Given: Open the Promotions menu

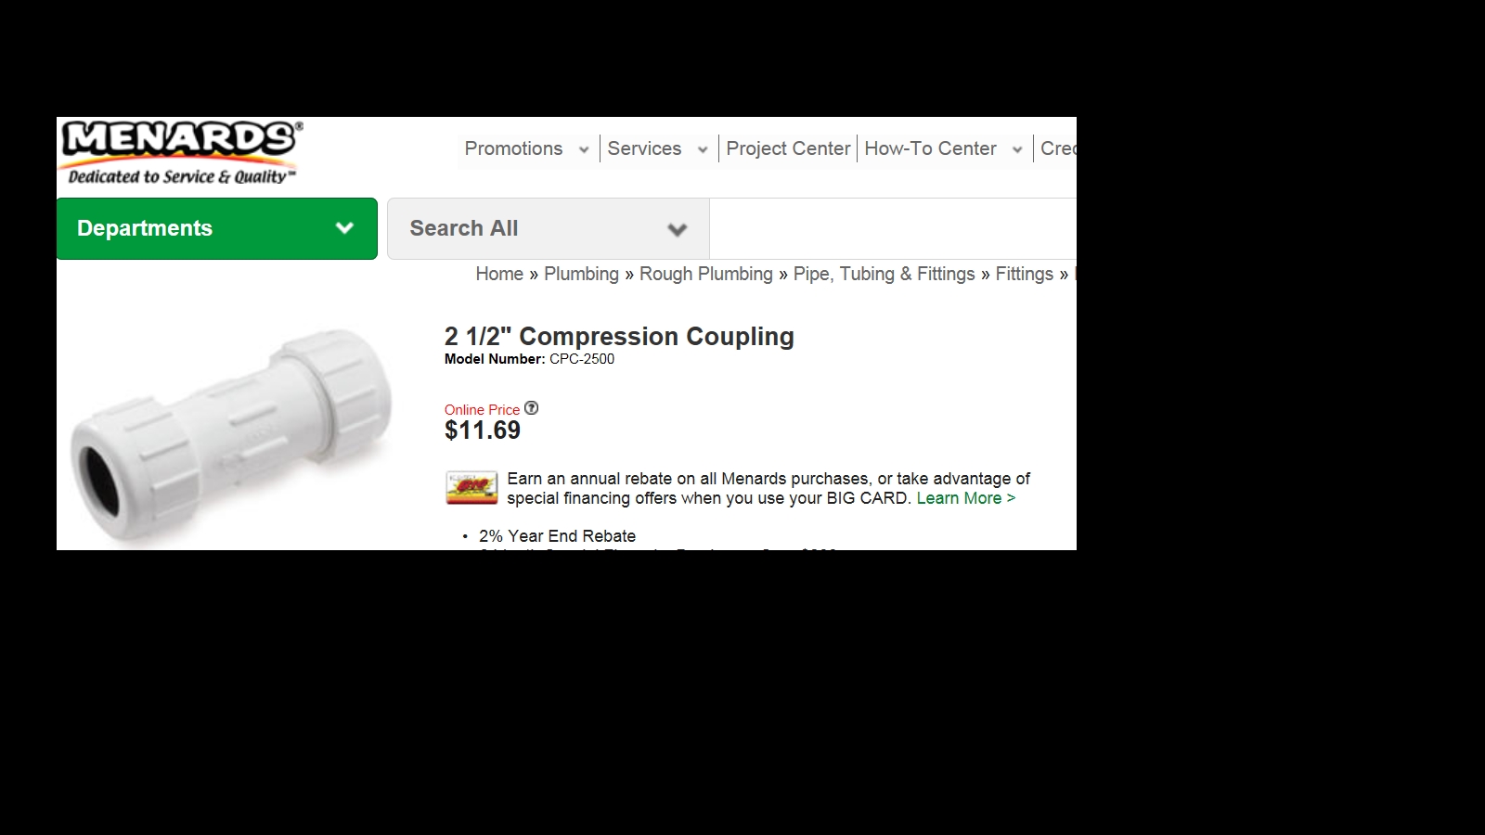Looking at the screenshot, I should pos(513,148).
